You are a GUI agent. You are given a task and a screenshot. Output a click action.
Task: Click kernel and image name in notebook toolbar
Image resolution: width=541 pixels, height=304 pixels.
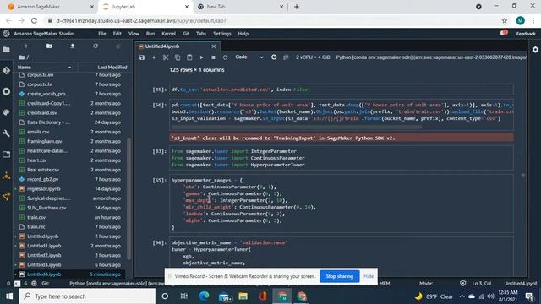[431, 57]
